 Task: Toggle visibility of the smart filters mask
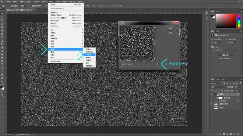pyautogui.click(x=217, y=98)
